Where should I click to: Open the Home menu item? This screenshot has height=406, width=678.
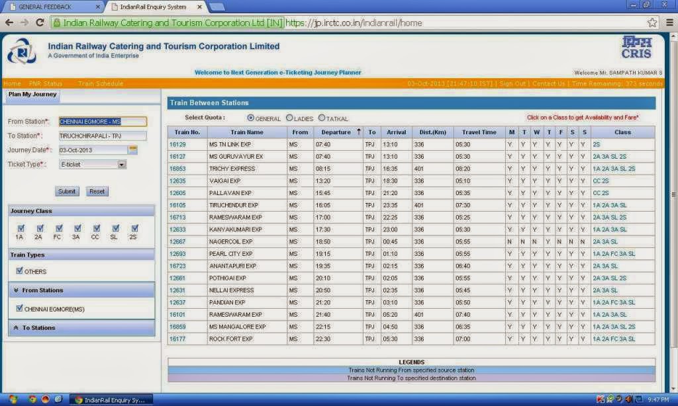pos(12,83)
